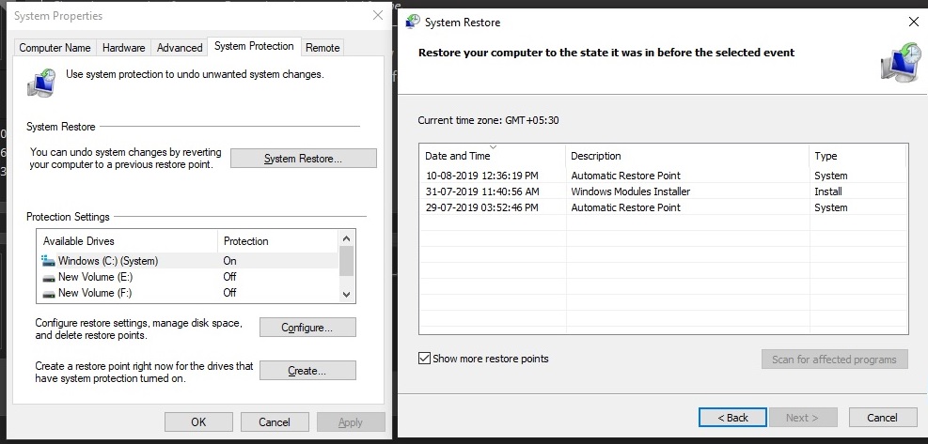Open the Computer Name tab
928x444 pixels.
[55, 48]
